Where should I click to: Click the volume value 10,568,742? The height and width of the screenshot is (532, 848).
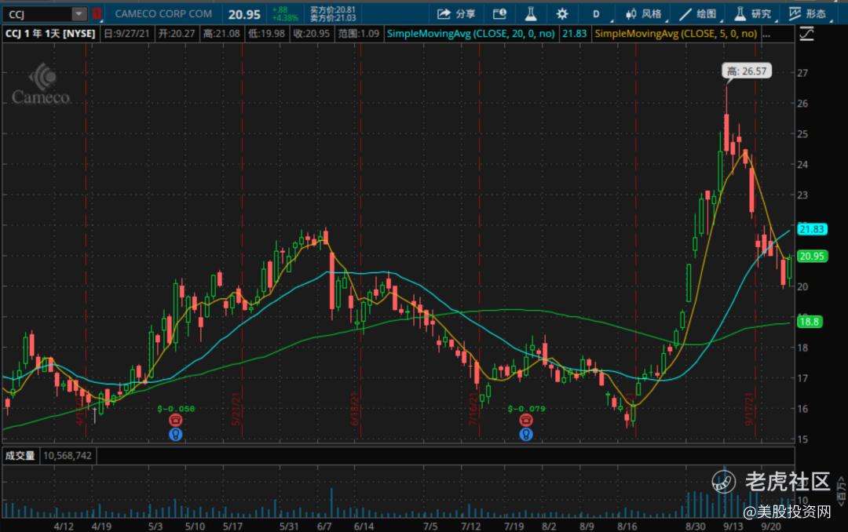point(68,456)
